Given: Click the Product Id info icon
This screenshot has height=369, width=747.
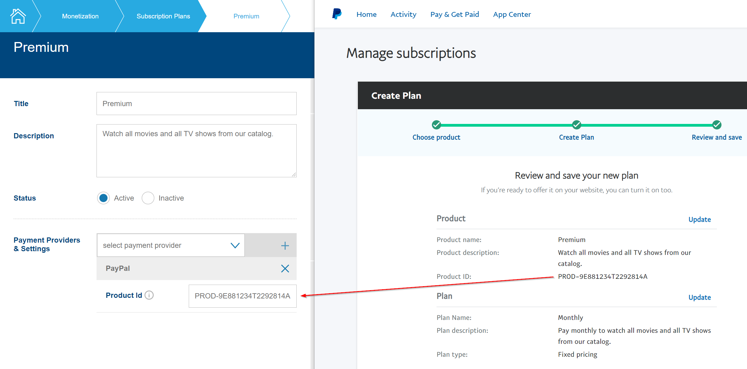Looking at the screenshot, I should [x=149, y=295].
